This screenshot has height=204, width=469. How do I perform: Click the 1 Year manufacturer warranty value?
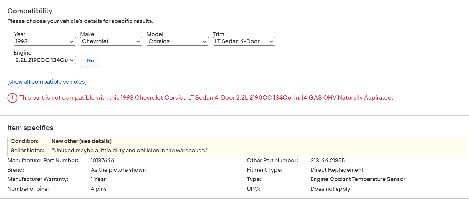[x=98, y=179]
